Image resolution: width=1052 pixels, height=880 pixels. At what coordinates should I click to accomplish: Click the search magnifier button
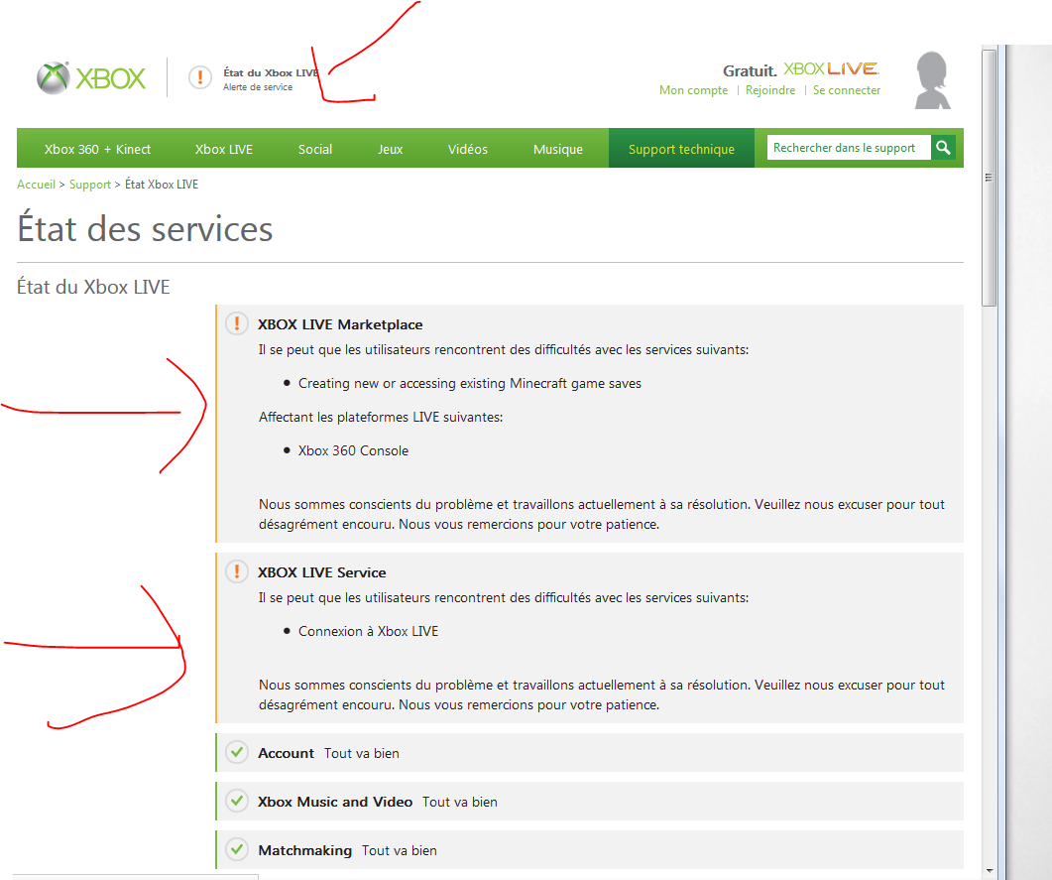(x=943, y=148)
